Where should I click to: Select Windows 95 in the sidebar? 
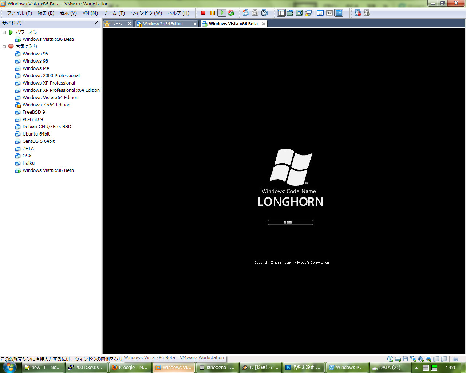[35, 54]
